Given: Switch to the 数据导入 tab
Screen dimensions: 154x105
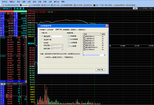Looking at the screenshot, I should [x=74, y=30].
